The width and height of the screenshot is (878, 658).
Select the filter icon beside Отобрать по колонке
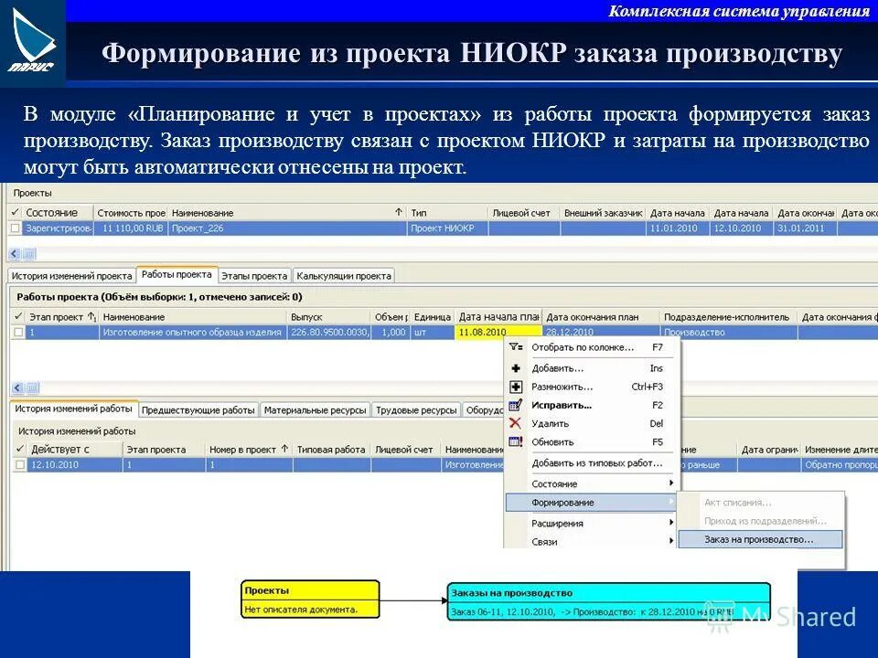pos(513,347)
